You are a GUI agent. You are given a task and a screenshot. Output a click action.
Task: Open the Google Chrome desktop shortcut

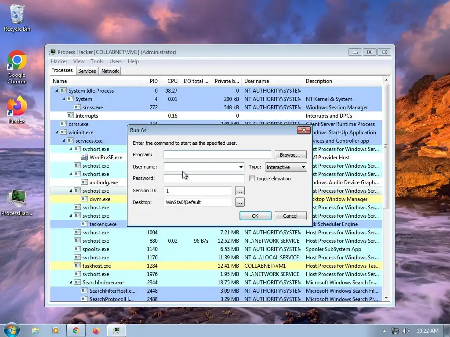17,67
